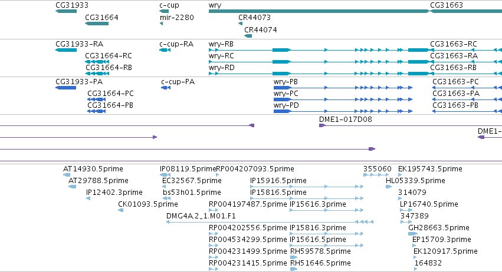Select the DMG4A.2_1.M01.F1 feature
Viewport: 502px width, 272px height.
point(201,216)
